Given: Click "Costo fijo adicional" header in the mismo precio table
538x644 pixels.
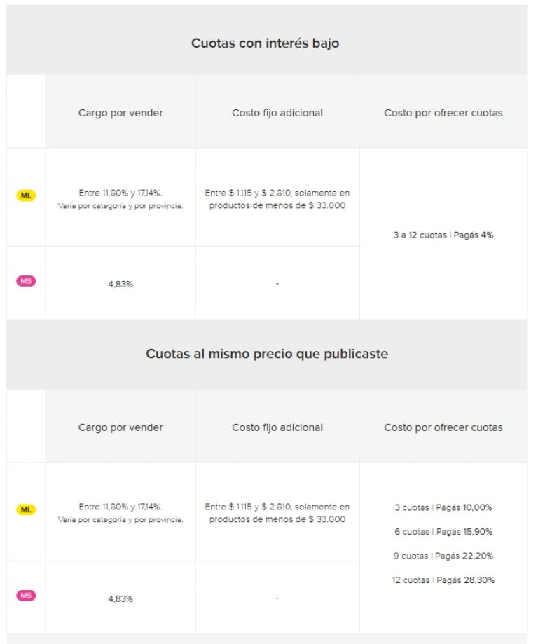Looking at the screenshot, I should [x=277, y=427].
